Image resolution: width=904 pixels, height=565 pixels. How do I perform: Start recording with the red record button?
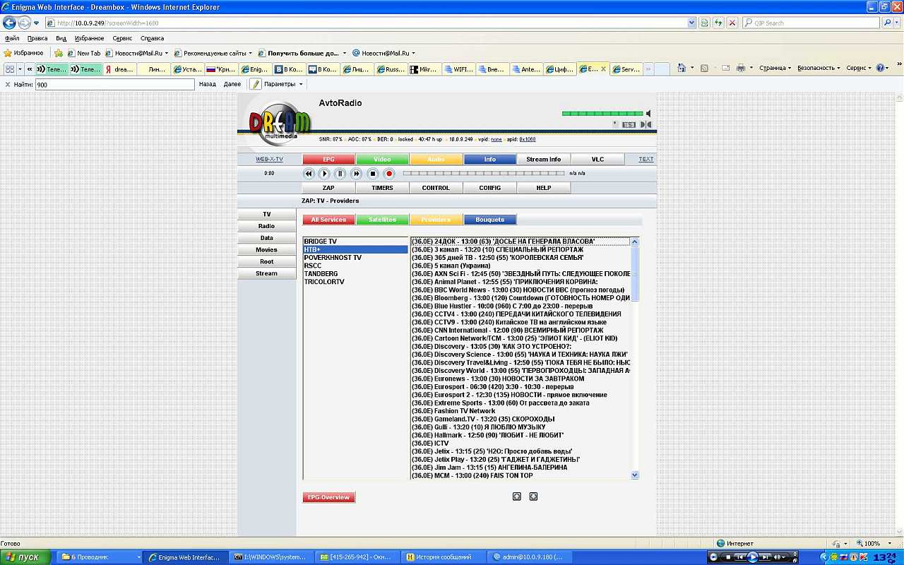(x=389, y=174)
